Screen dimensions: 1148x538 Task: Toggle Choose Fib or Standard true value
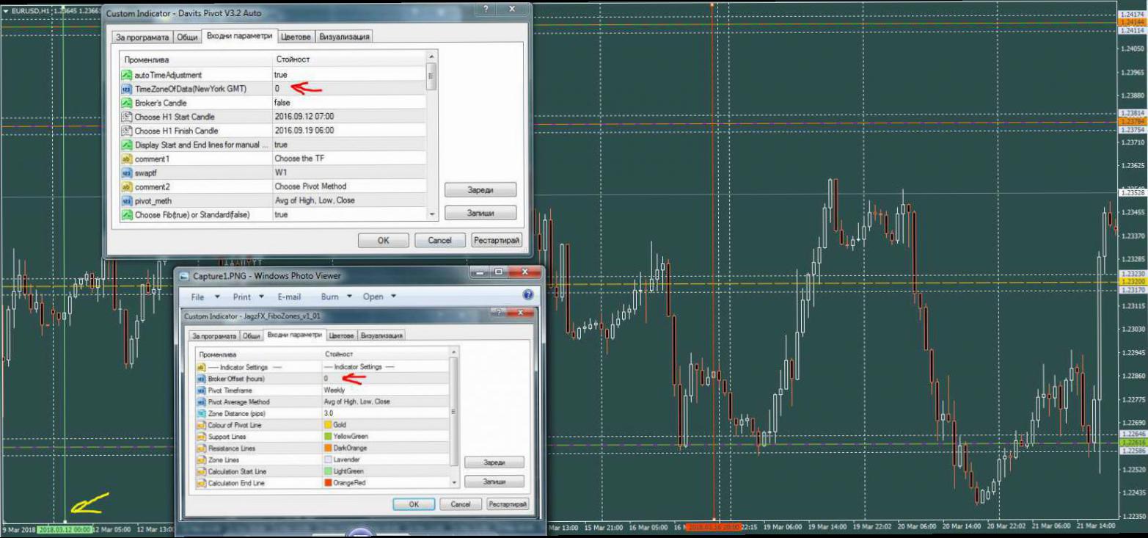281,214
